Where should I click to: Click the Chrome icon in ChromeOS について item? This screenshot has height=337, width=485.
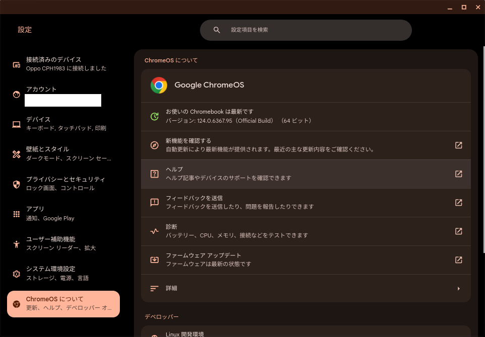pyautogui.click(x=17, y=304)
